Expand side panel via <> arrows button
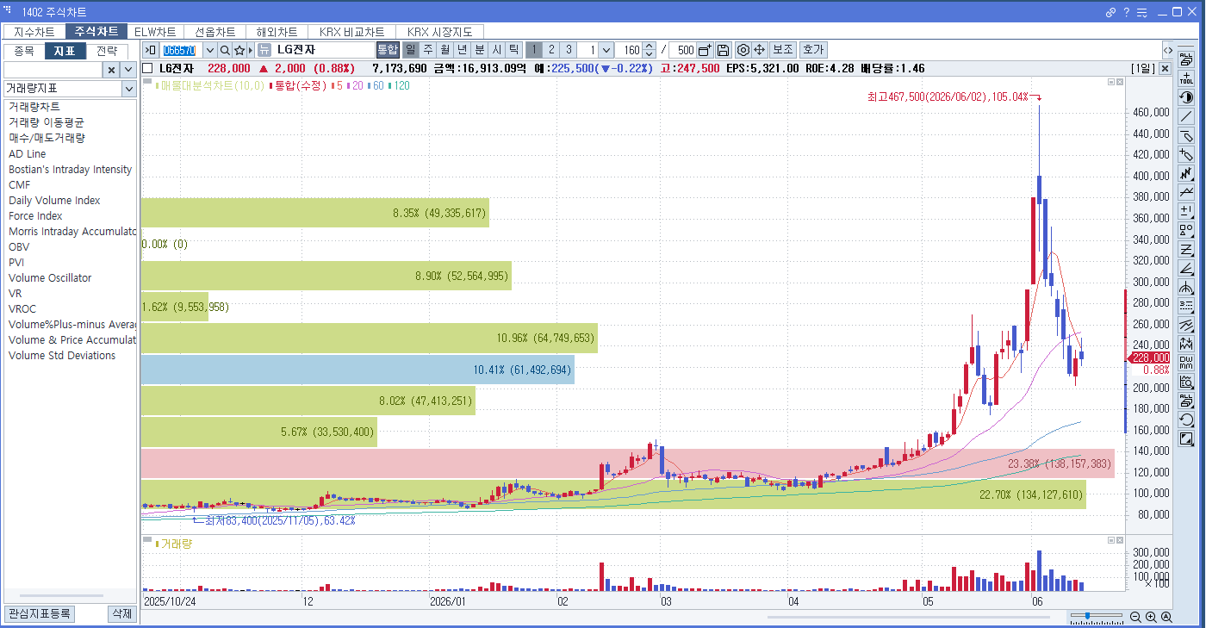Image resolution: width=1206 pixels, height=628 pixels. pyautogui.click(x=1167, y=50)
